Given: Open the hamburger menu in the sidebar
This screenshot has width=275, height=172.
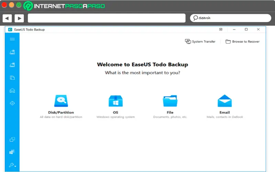Looking at the screenshot, I should [12, 39].
